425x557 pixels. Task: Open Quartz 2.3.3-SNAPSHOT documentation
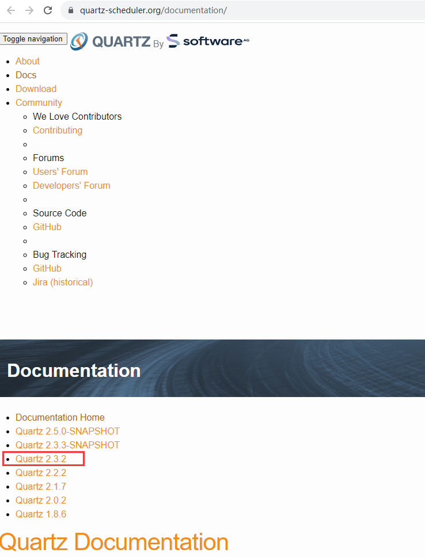click(67, 445)
